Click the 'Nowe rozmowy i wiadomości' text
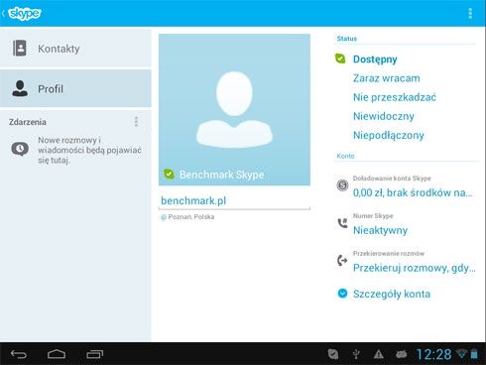 [x=89, y=150]
